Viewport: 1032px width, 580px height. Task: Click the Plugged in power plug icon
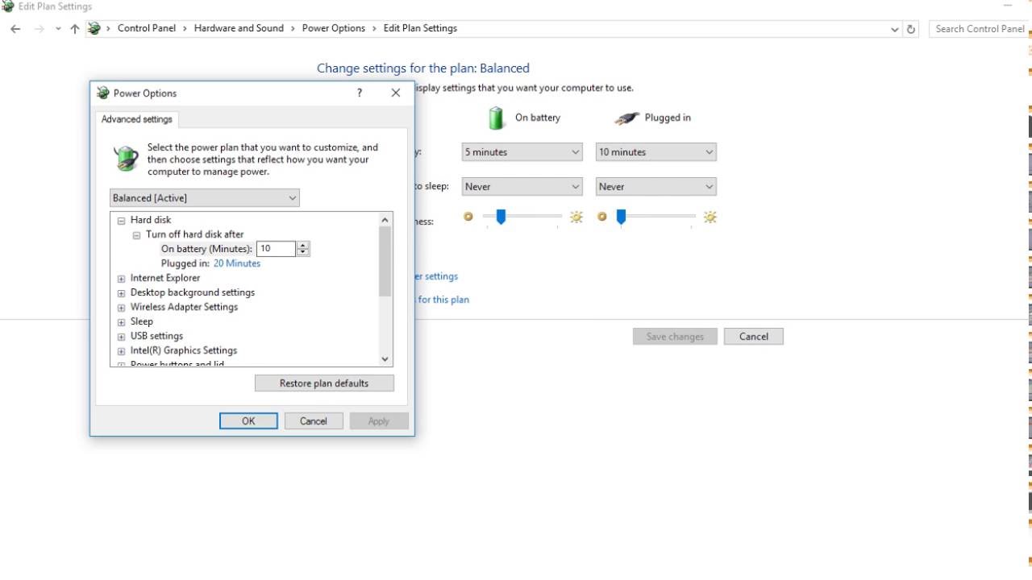click(626, 118)
